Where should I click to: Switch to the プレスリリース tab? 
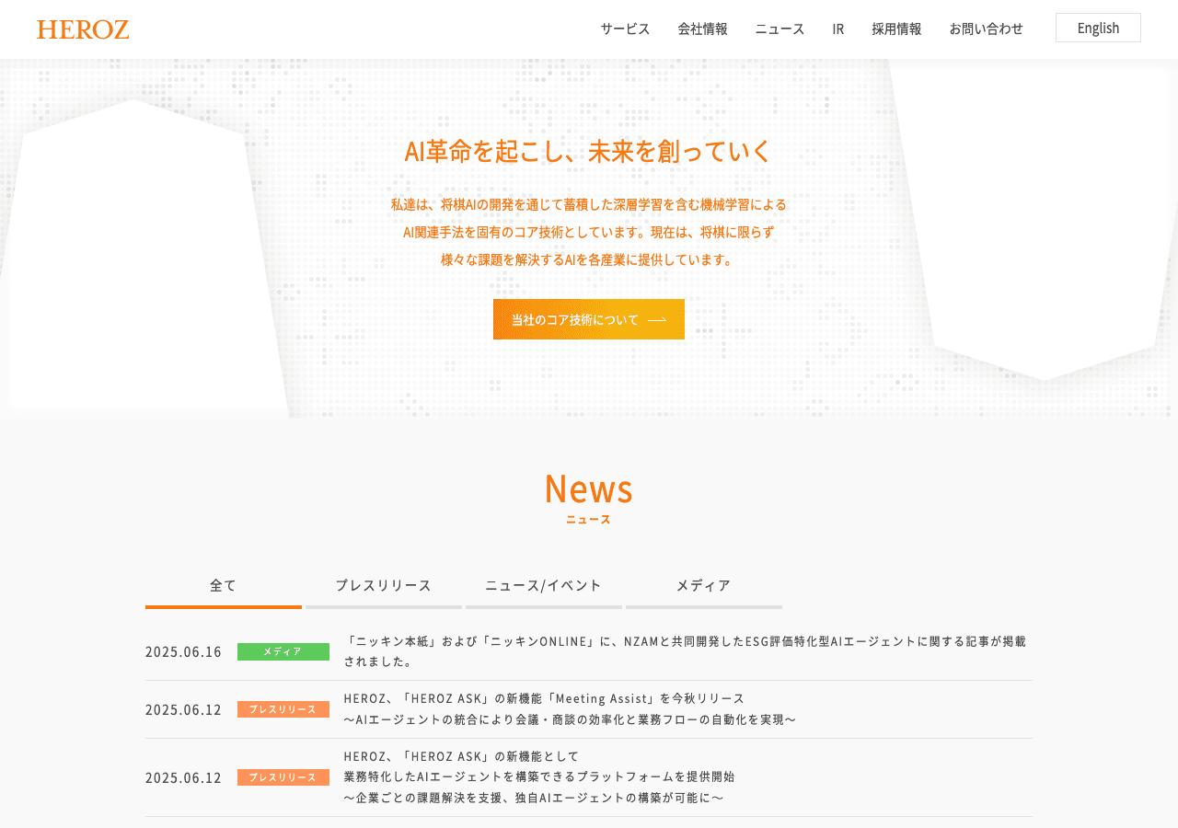pyautogui.click(x=384, y=586)
